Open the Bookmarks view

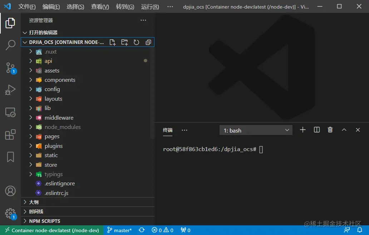(x=10, y=157)
